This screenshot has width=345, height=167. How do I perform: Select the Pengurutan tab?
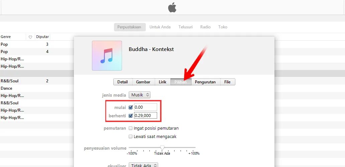[206, 82]
